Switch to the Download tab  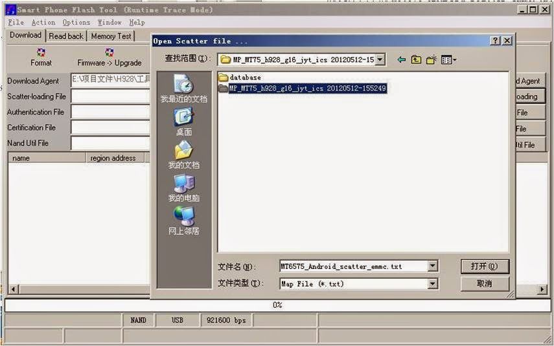coord(25,36)
